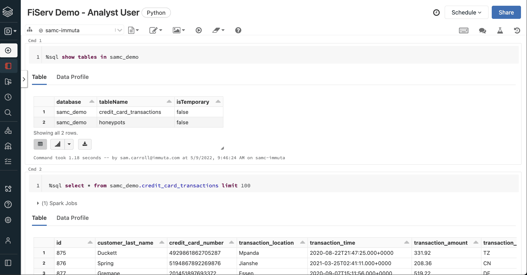Click the Python language badge
527x275 pixels.
[x=156, y=13]
